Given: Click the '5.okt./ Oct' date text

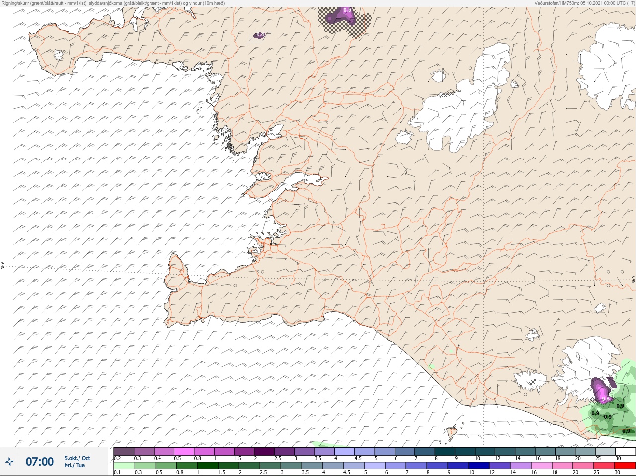Looking at the screenshot, I should pyautogui.click(x=77, y=458).
